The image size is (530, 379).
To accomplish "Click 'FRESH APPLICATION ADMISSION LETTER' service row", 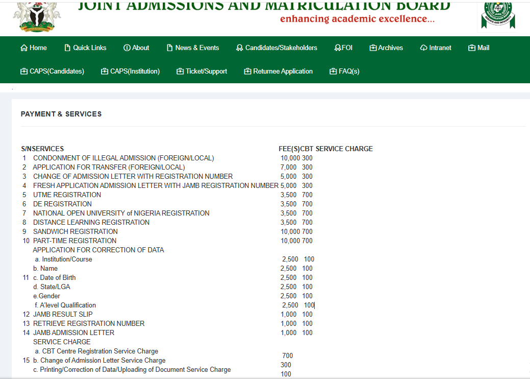I will pos(156,185).
